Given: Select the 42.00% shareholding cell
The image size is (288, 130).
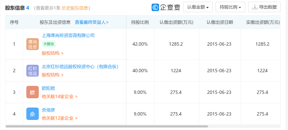Looking at the screenshot, I should tap(140, 44).
